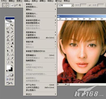Choose 复制图层(D)... from Layer menu
Screen dimensions: 106x99
point(40,7)
